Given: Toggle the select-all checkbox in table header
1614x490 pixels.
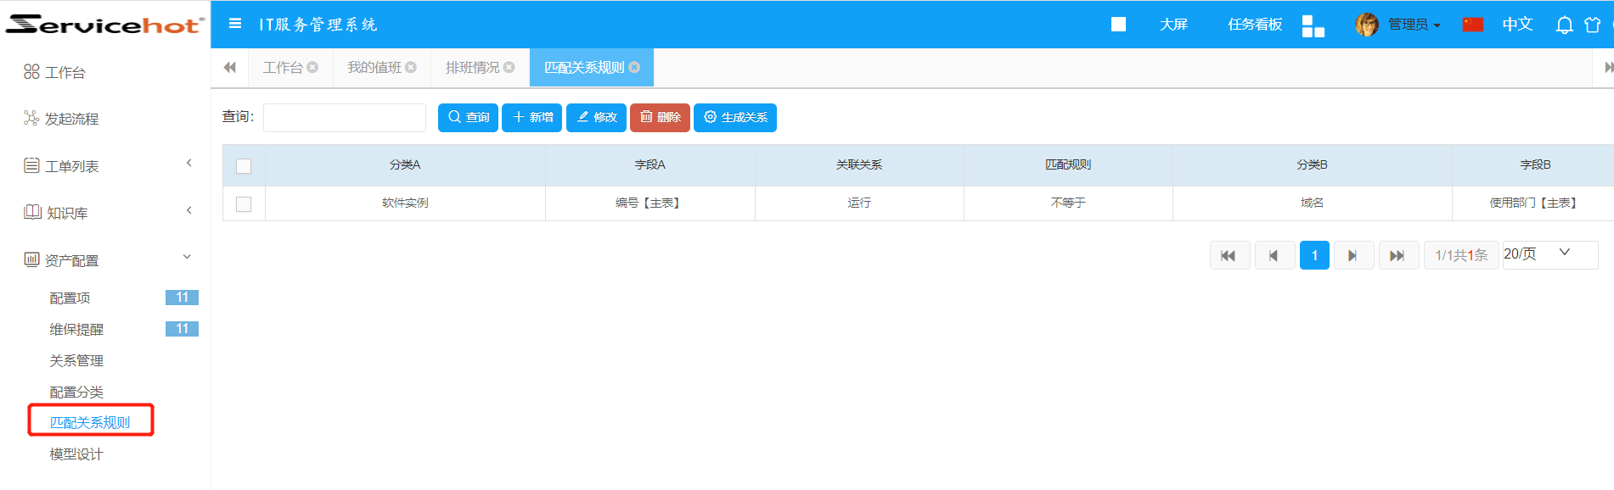Looking at the screenshot, I should tap(244, 165).
